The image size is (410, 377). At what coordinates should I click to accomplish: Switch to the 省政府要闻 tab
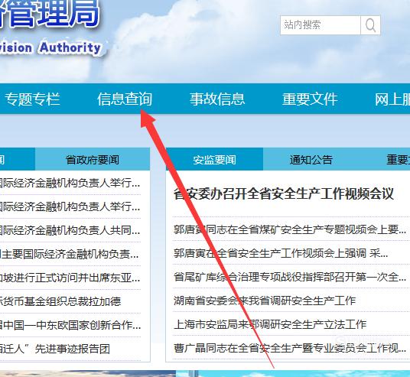[x=93, y=159]
